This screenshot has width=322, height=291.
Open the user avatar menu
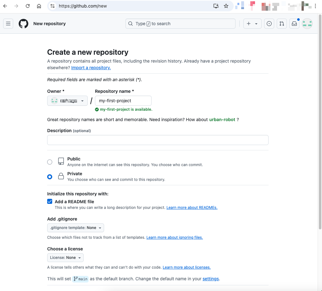pyautogui.click(x=307, y=24)
